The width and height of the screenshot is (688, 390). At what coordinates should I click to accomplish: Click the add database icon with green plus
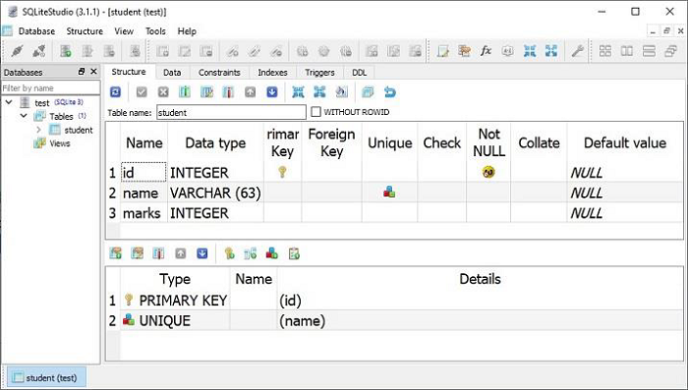pyautogui.click(x=66, y=51)
